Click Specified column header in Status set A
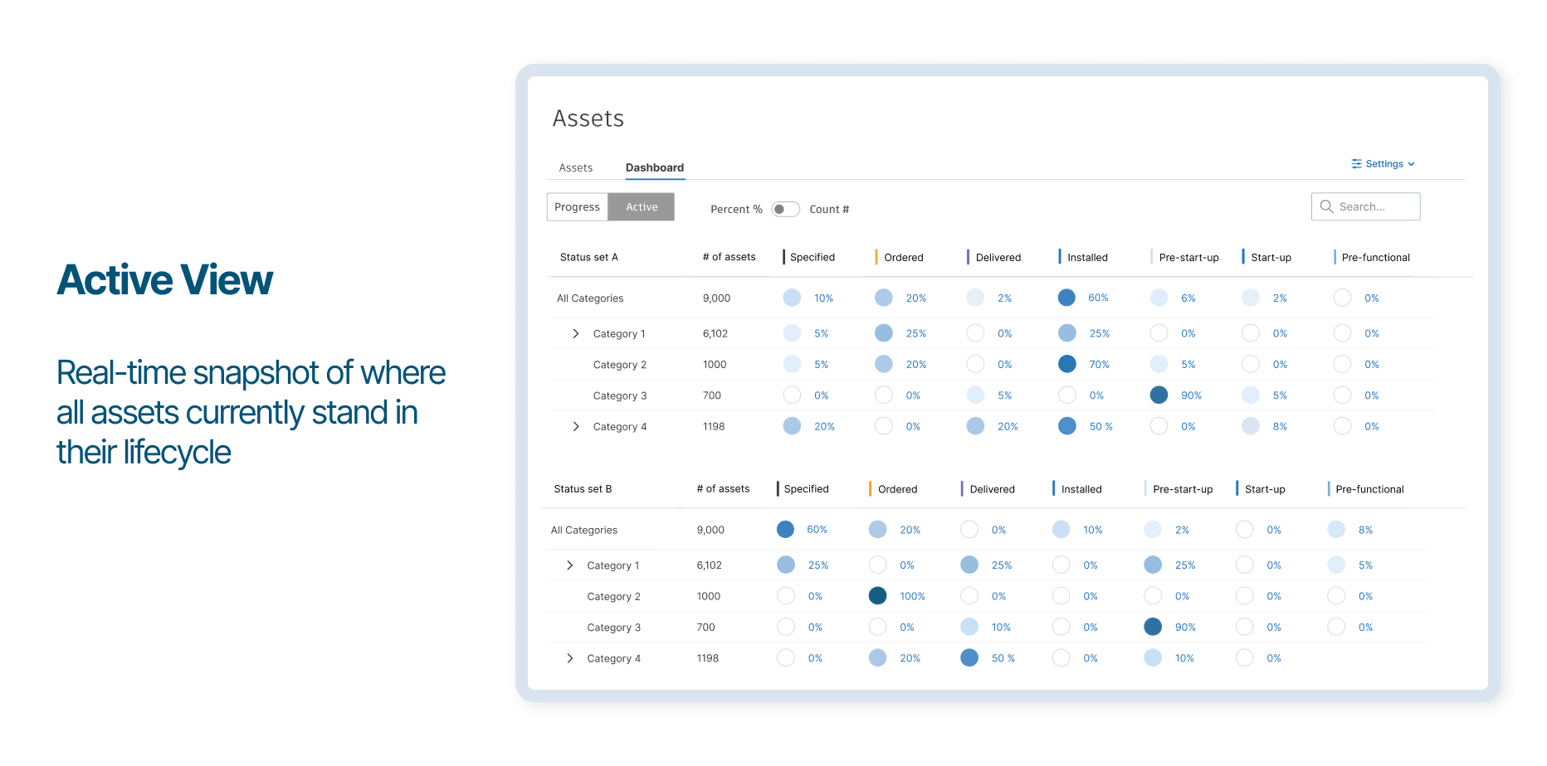 pyautogui.click(x=812, y=257)
